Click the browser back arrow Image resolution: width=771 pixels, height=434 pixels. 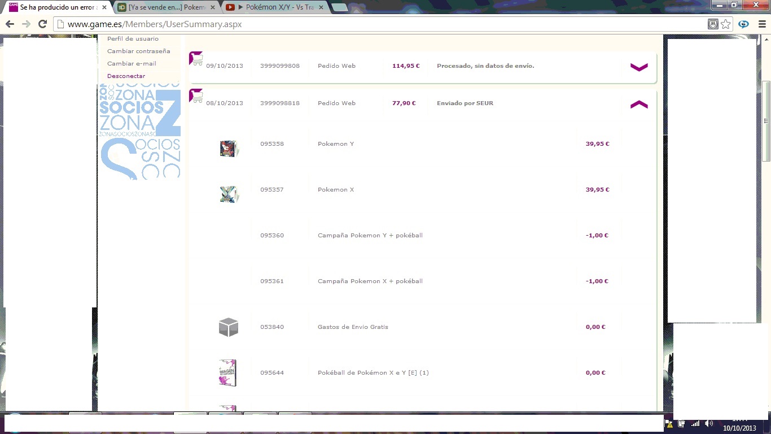pyautogui.click(x=10, y=24)
